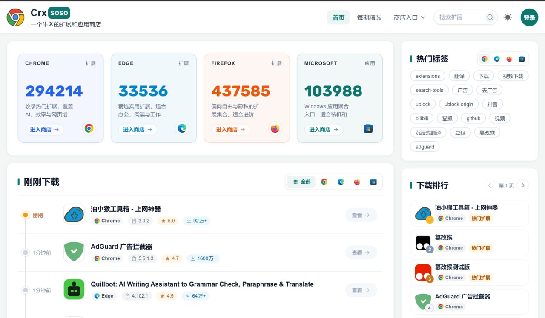
Task: Filter 热门标签 by Firefox icon
Action: tap(509, 59)
